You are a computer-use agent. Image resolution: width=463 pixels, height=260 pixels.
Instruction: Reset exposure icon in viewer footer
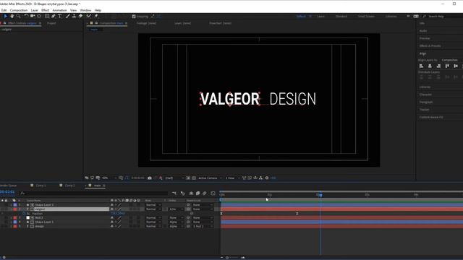tap(267, 178)
